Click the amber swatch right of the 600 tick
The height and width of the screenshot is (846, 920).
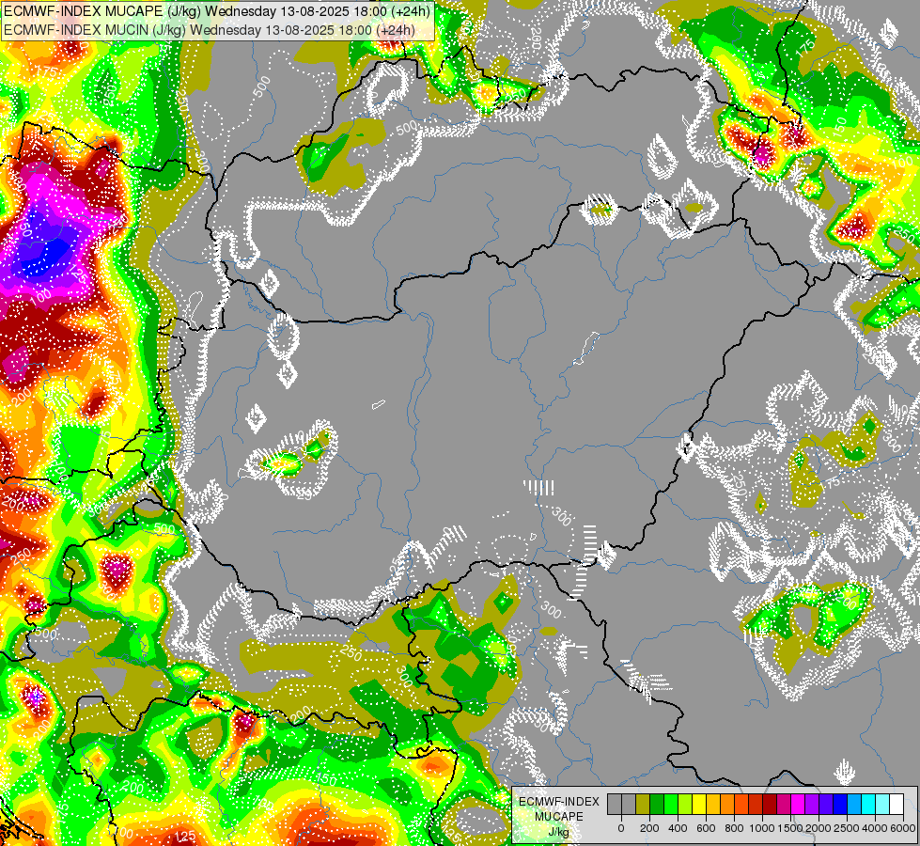coord(713,804)
